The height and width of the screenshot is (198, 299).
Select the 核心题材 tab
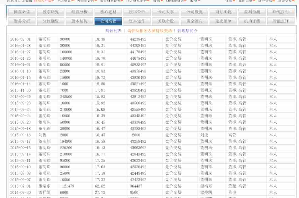pos(108,12)
